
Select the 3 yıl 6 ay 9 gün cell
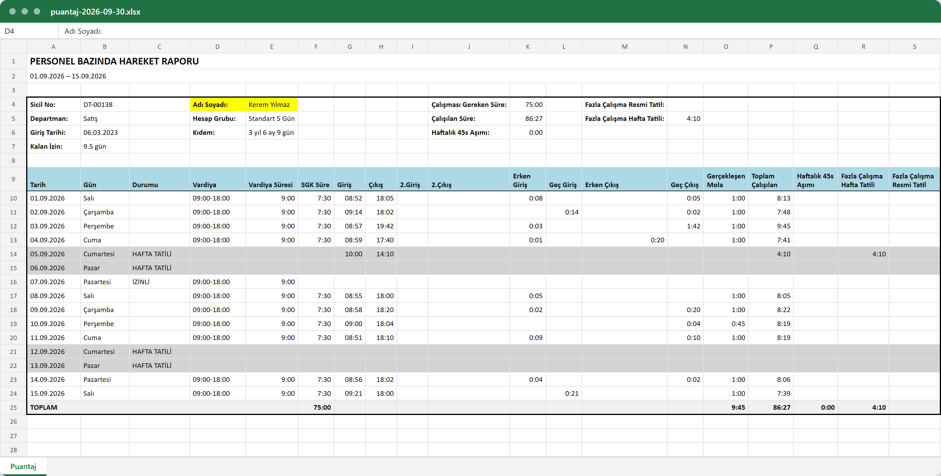click(272, 132)
